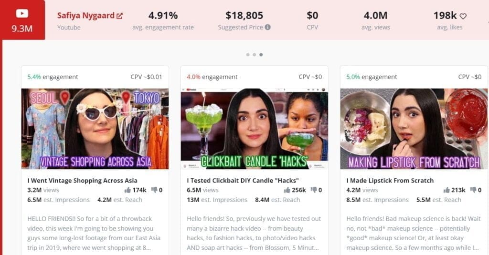The image size is (489, 255).
Task: Click thumbs up icon on Lipstick video
Action: 446,190
